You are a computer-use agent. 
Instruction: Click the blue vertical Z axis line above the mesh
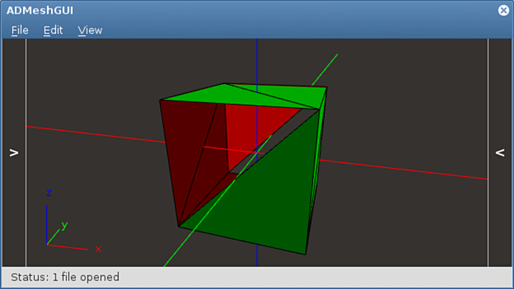tap(257, 60)
